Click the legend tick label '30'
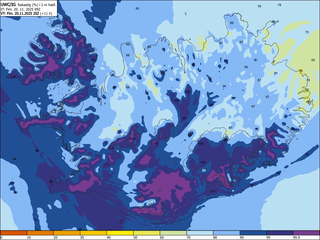This screenshot has height=240, width=320. (82, 237)
